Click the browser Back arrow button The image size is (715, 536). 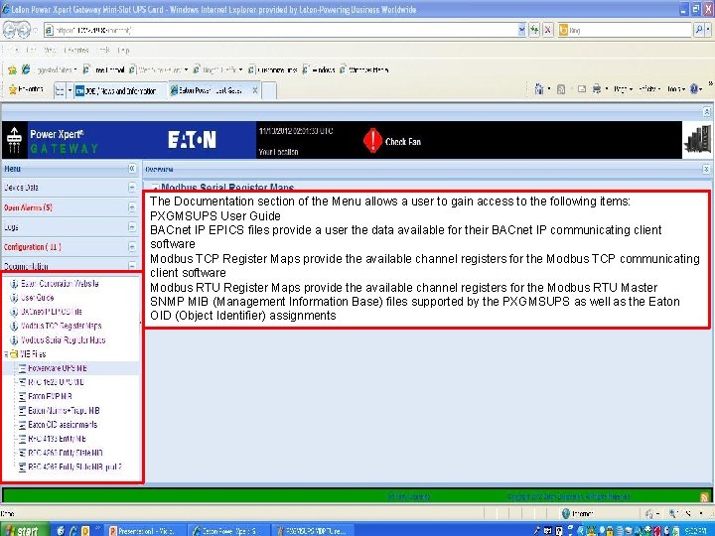click(x=11, y=30)
